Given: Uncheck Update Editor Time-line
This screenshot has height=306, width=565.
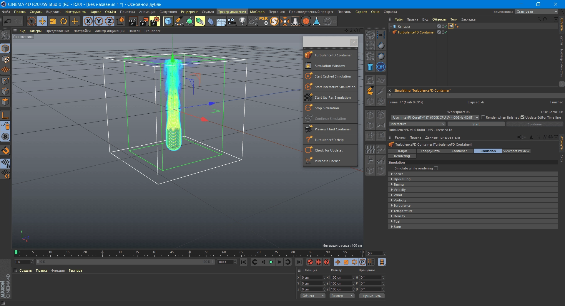Looking at the screenshot, I should tap(523, 117).
